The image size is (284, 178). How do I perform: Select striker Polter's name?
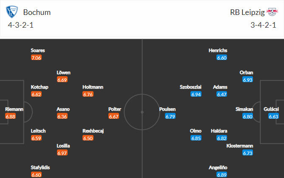click(115, 109)
